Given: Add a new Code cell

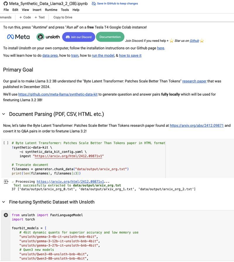Looking at the screenshot, I should [x=25, y=17].
